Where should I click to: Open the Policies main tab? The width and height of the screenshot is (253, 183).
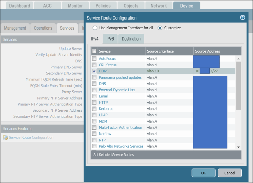coord(103,6)
